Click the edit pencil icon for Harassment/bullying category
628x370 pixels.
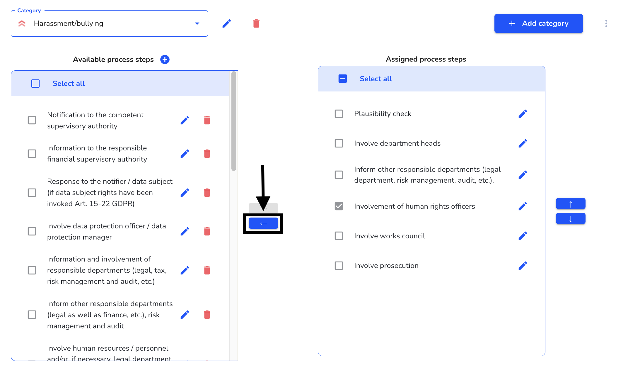(x=227, y=23)
